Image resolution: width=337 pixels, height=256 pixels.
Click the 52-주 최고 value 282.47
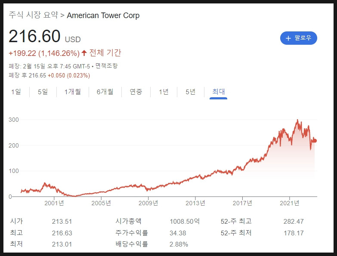tap(294, 222)
